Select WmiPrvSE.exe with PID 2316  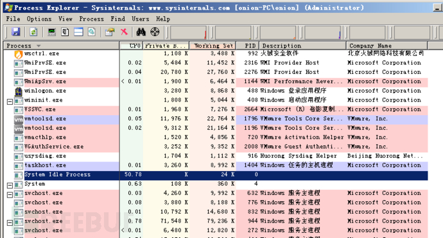pos(45,63)
